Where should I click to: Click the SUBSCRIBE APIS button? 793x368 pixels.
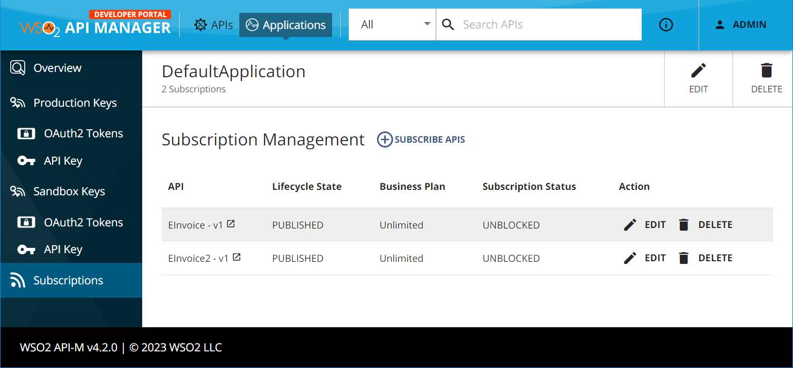421,139
